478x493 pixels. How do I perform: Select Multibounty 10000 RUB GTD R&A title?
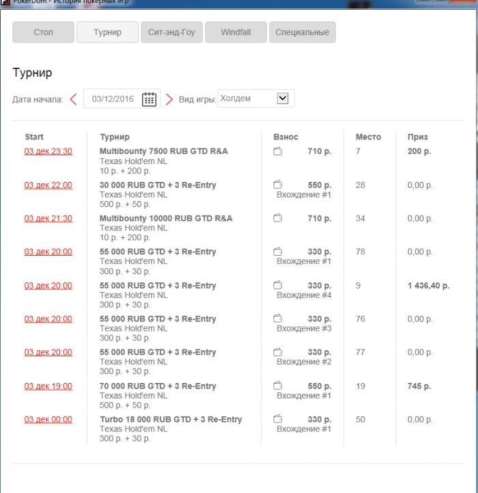pos(166,218)
